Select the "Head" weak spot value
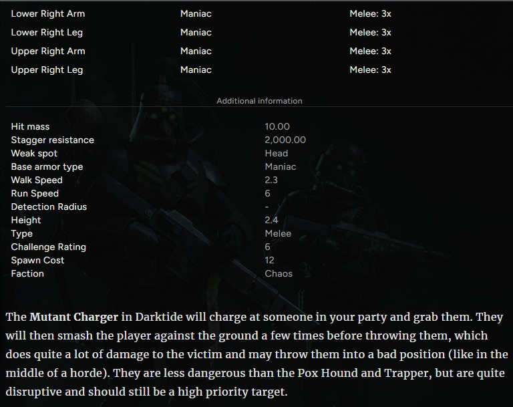 click(276, 153)
